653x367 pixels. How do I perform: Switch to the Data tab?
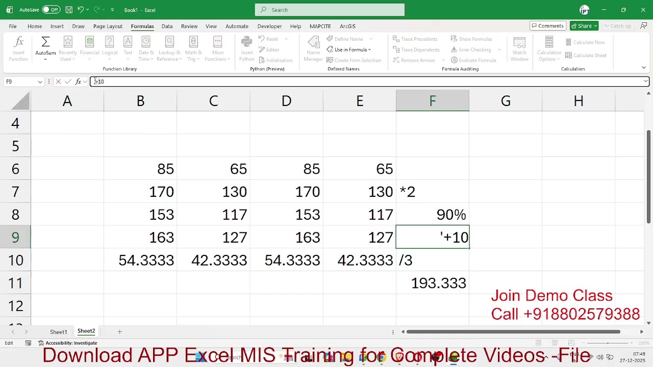tap(167, 26)
